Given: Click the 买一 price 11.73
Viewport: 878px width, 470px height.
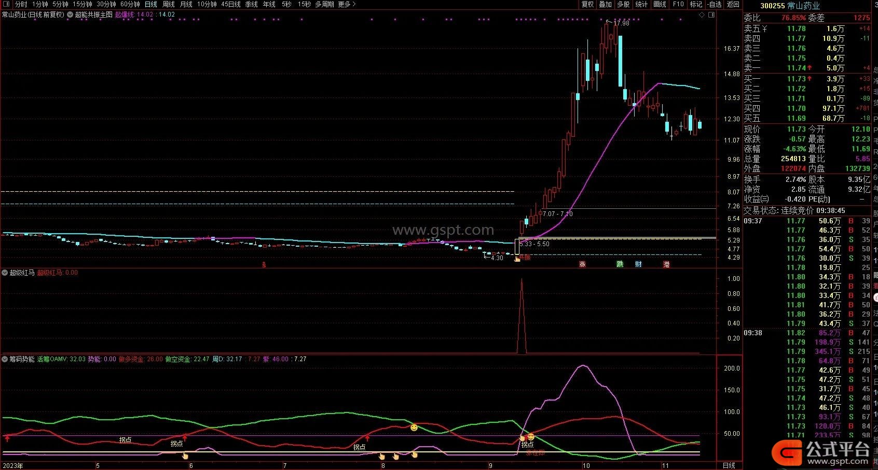Looking at the screenshot, I should 796,79.
